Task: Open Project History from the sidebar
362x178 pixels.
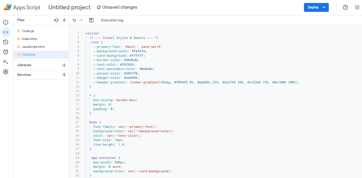Action: 6,42
